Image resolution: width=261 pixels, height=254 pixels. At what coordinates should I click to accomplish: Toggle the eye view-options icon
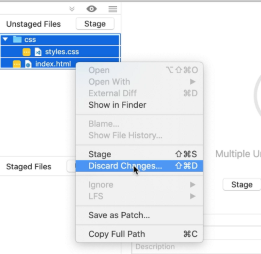(91, 9)
